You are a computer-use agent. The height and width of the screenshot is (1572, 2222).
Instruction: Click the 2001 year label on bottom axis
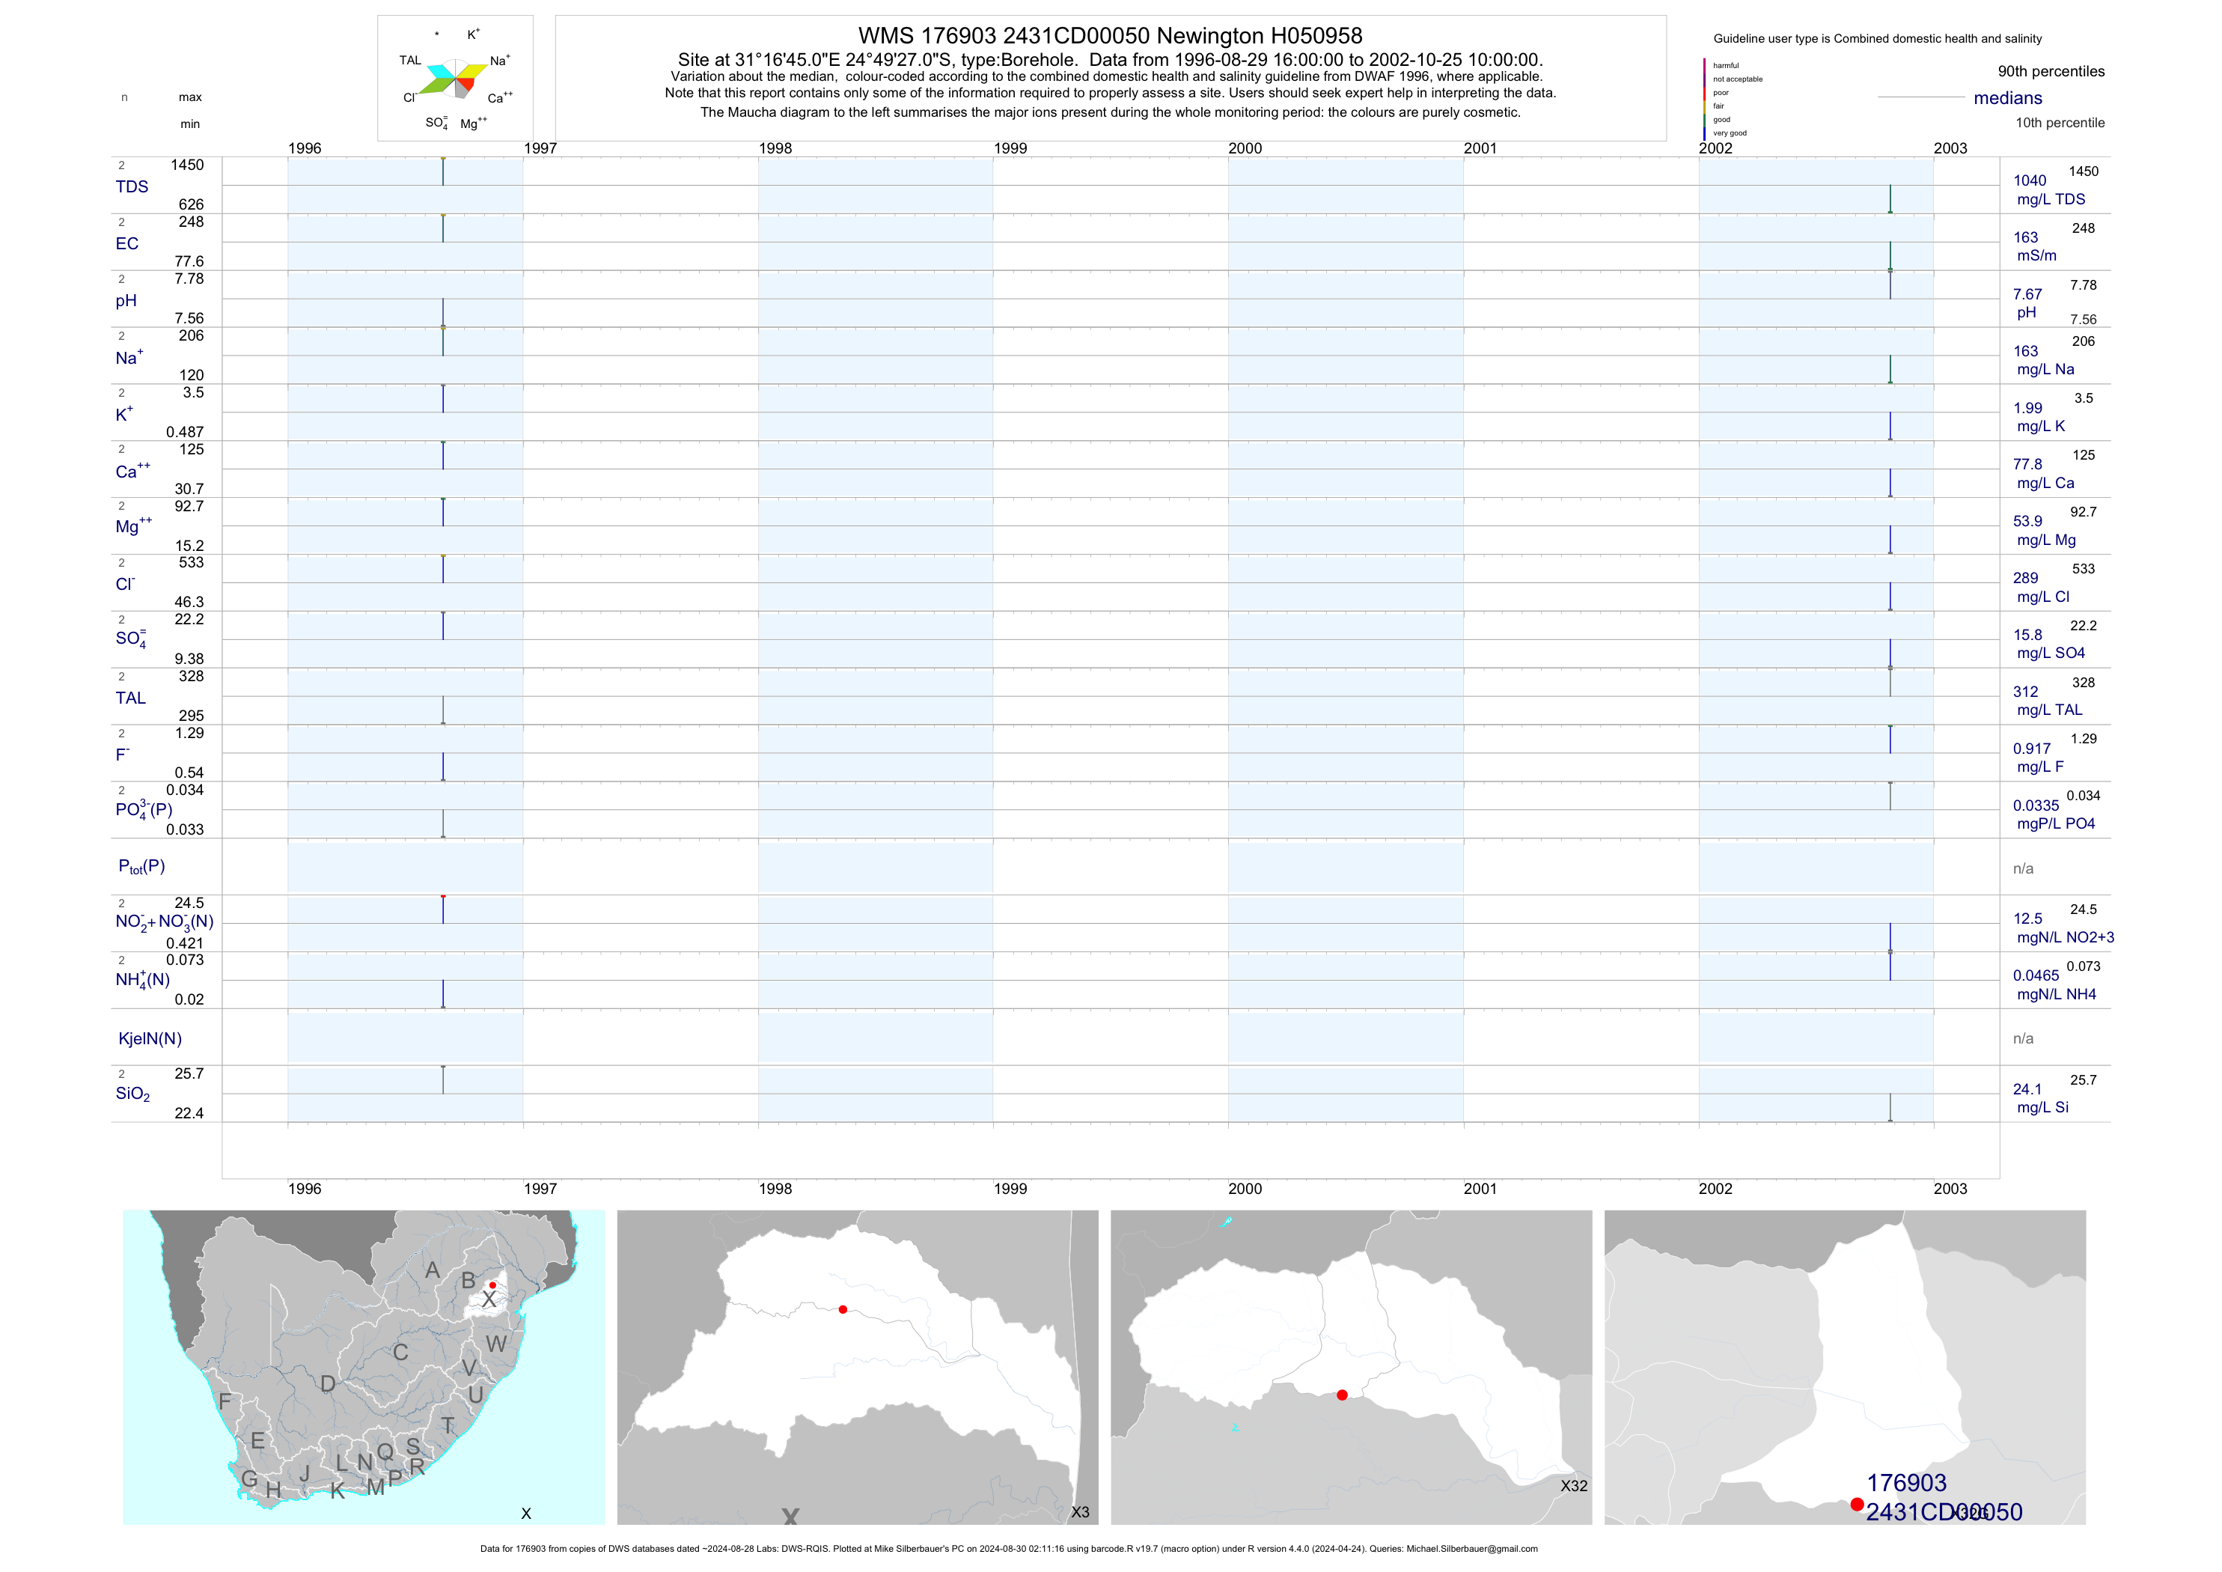pos(1480,1189)
